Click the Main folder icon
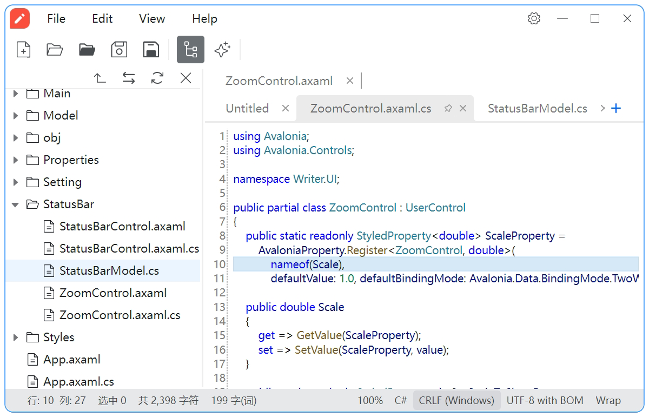The height and width of the screenshot is (417, 649). tap(33, 94)
